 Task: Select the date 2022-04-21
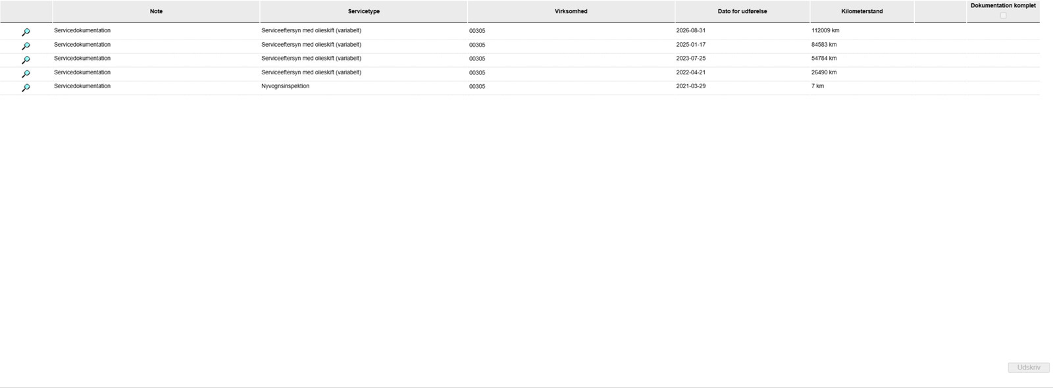coord(690,72)
